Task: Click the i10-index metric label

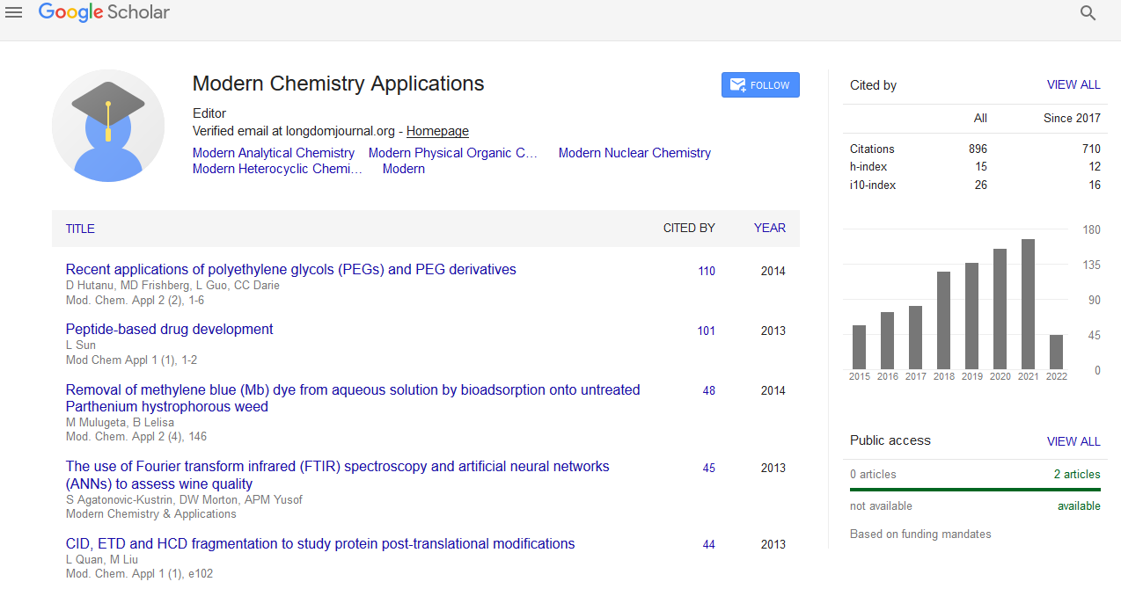Action: [873, 185]
